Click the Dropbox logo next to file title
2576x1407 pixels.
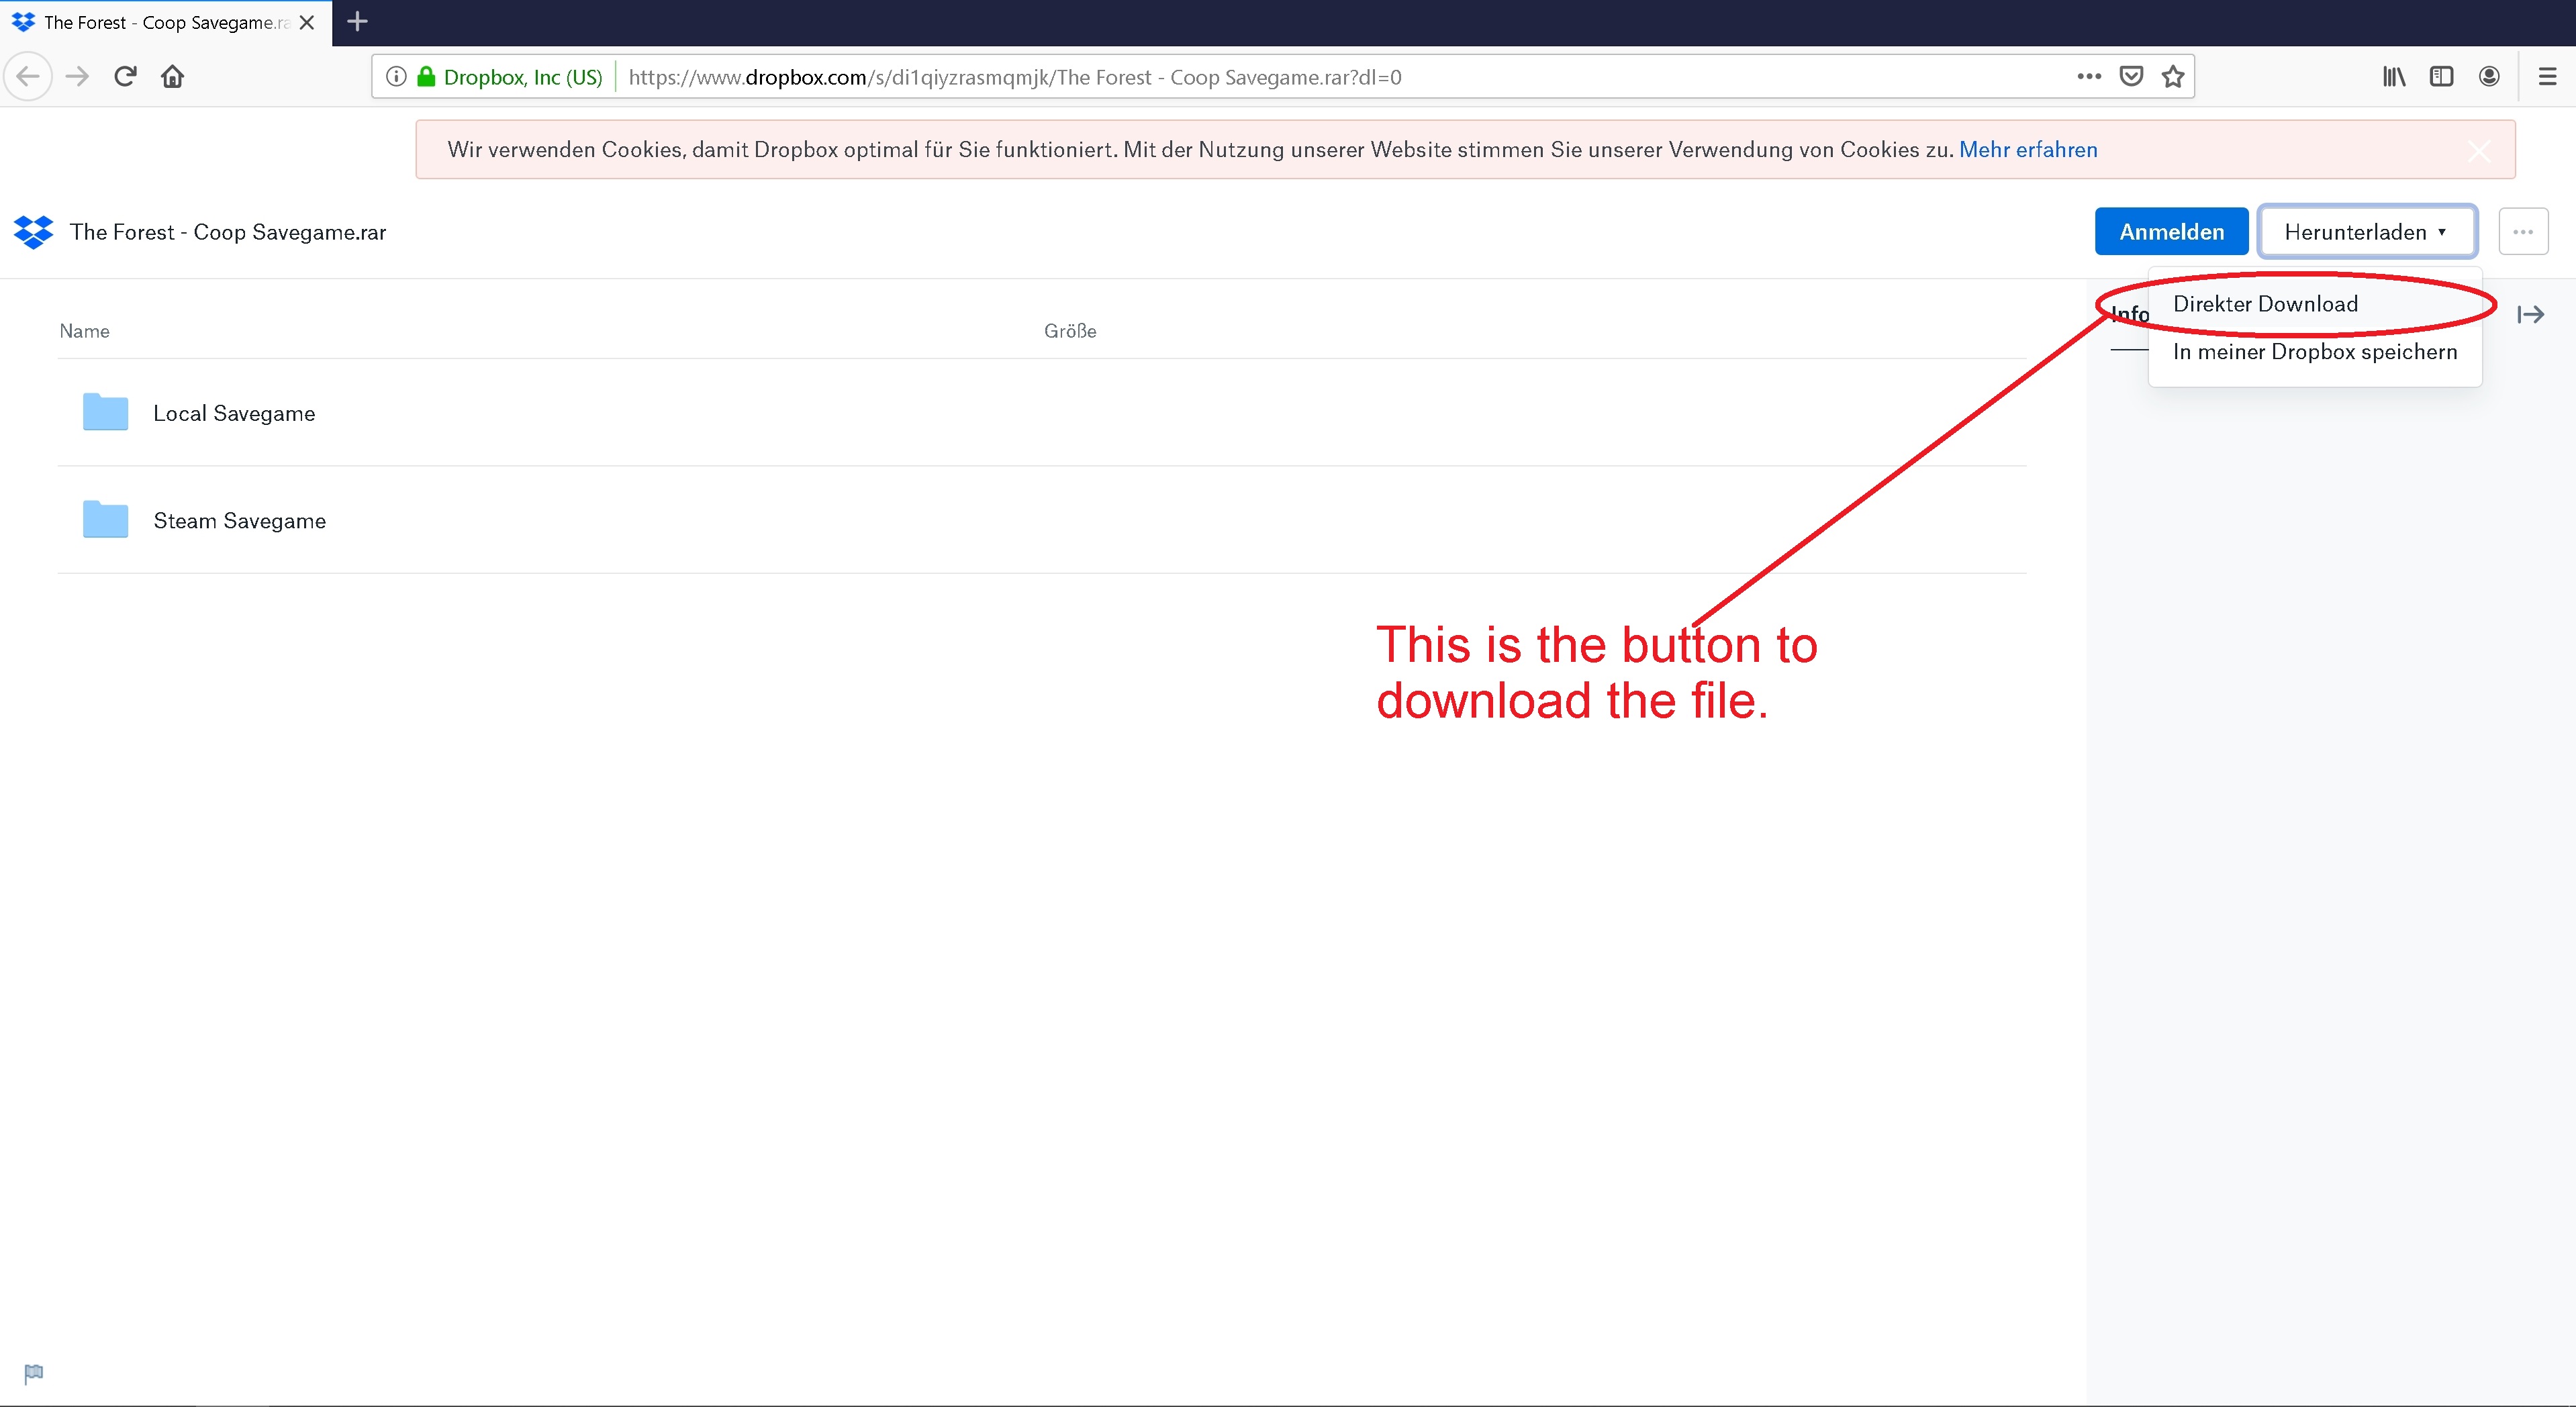click(33, 232)
